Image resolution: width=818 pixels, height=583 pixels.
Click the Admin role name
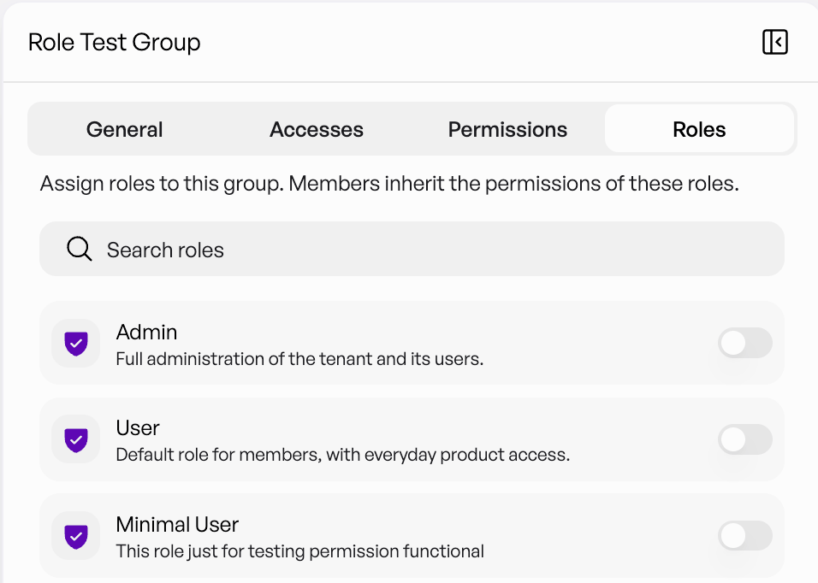tap(146, 332)
